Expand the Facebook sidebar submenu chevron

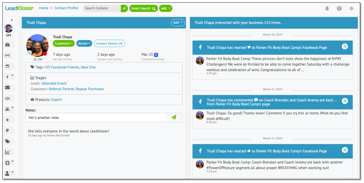12,76
